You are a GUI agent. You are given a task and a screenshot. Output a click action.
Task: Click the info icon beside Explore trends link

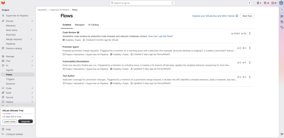pos(237,16)
